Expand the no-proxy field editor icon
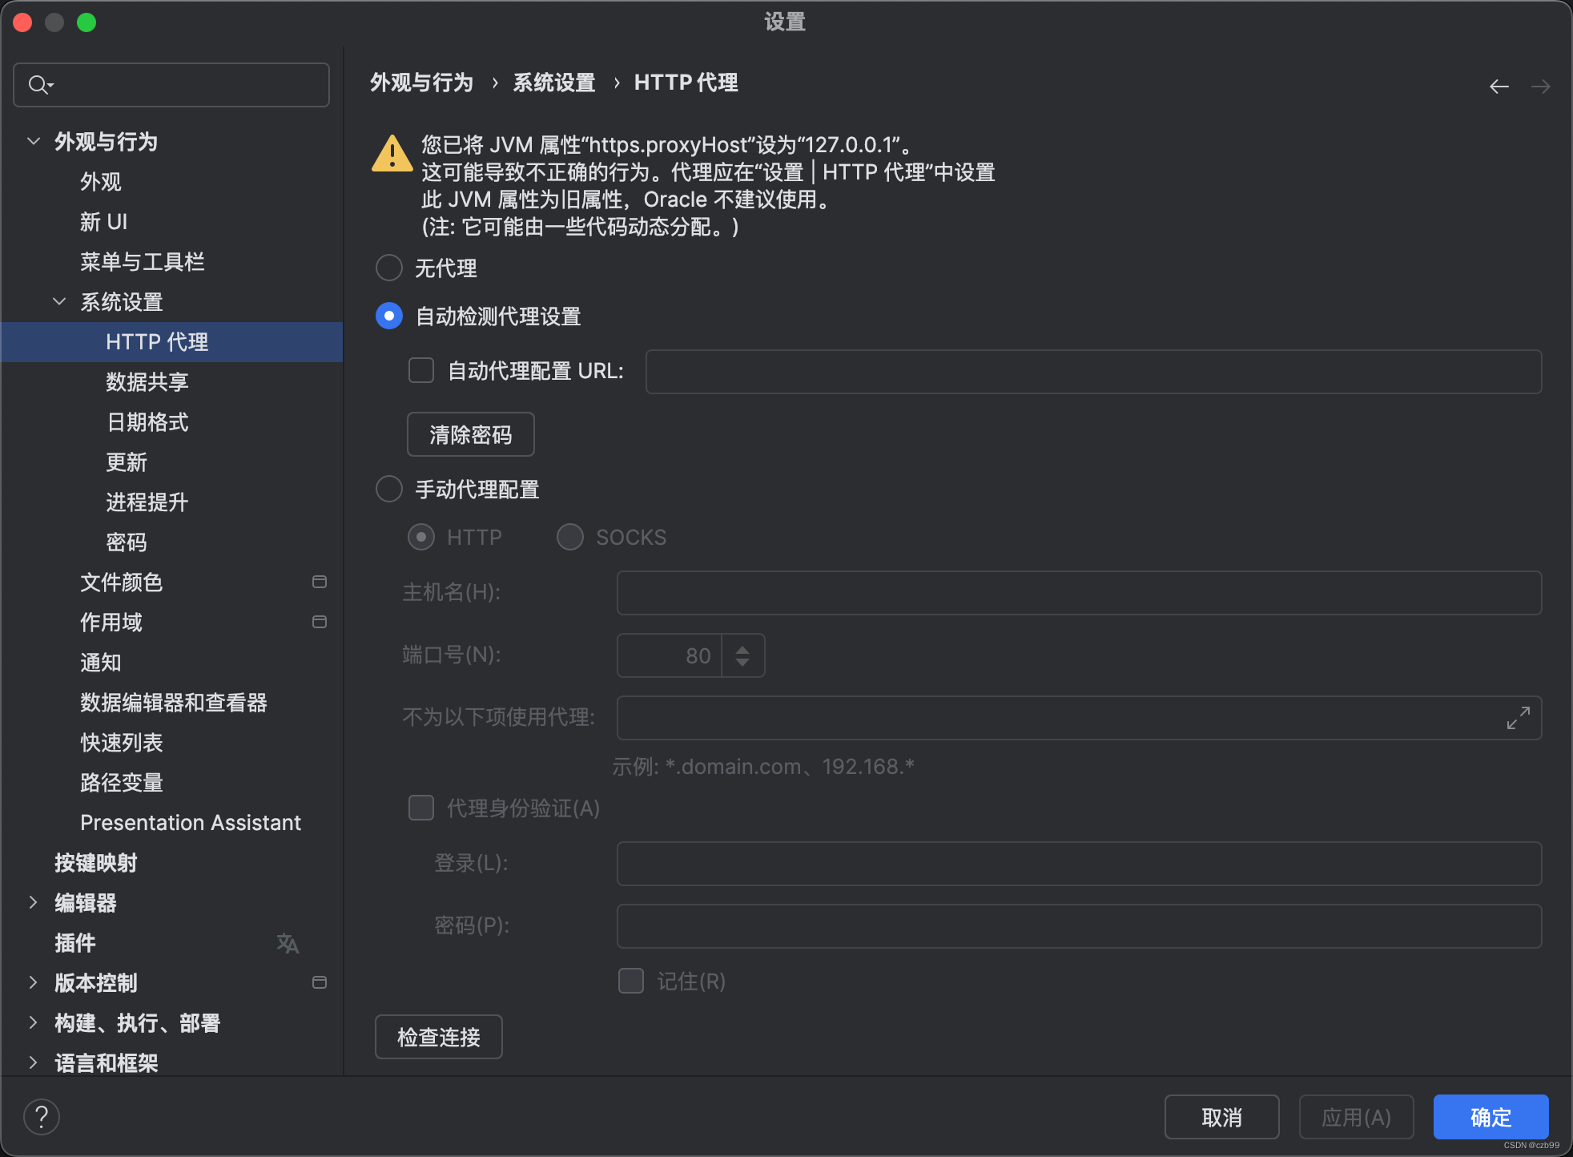 [x=1518, y=717]
